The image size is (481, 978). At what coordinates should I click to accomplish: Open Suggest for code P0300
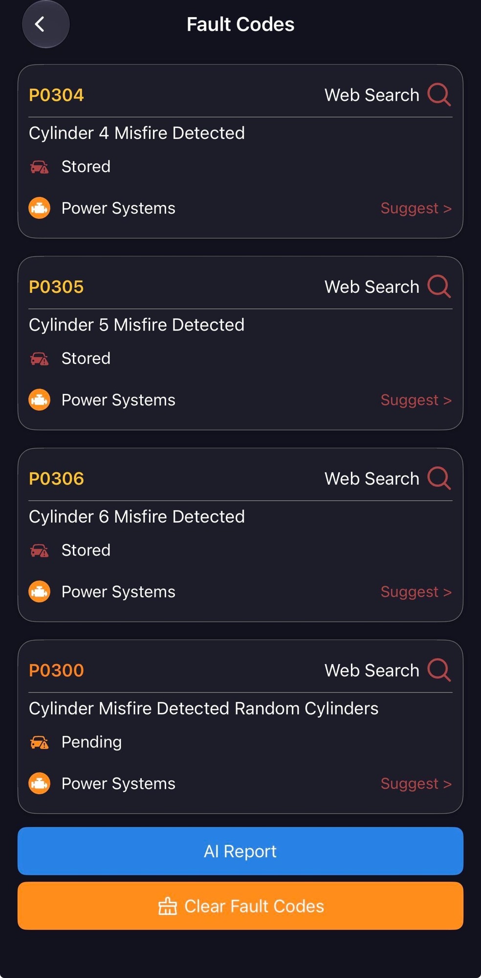pyautogui.click(x=416, y=783)
